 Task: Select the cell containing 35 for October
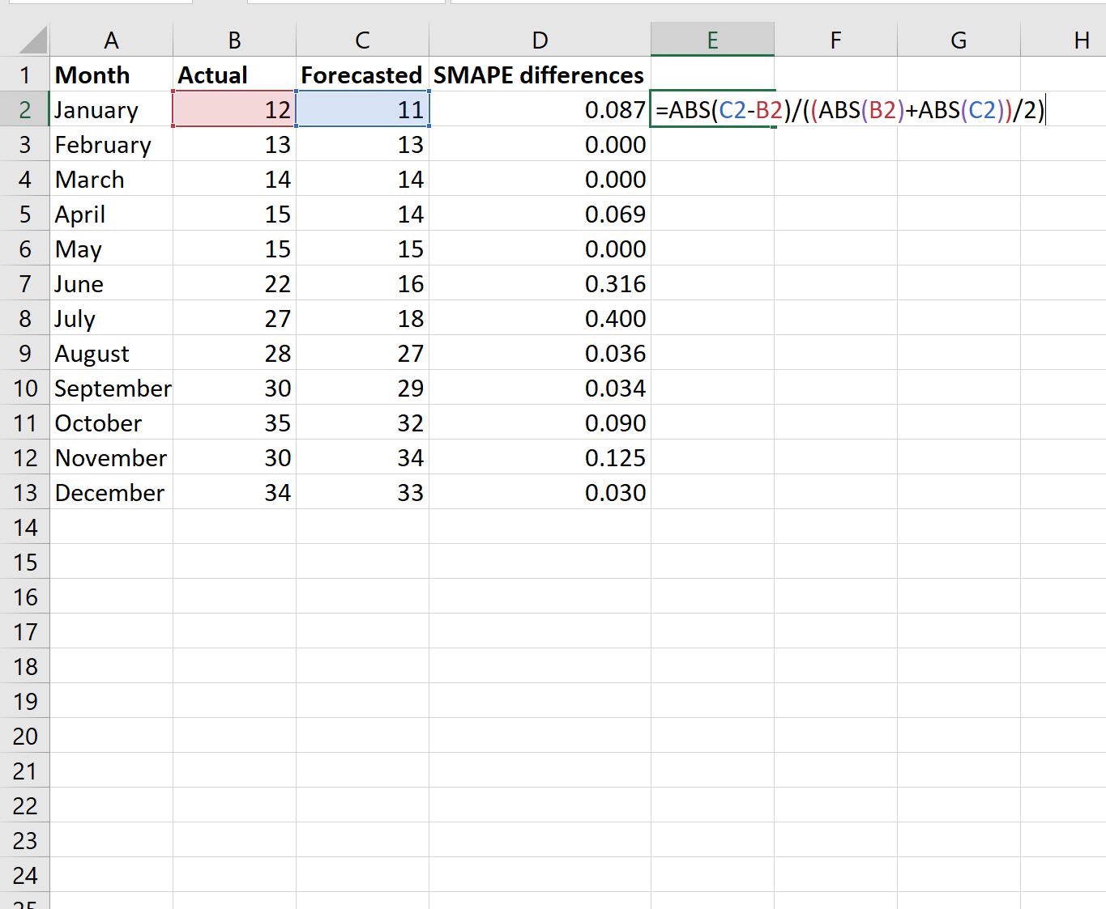233,423
